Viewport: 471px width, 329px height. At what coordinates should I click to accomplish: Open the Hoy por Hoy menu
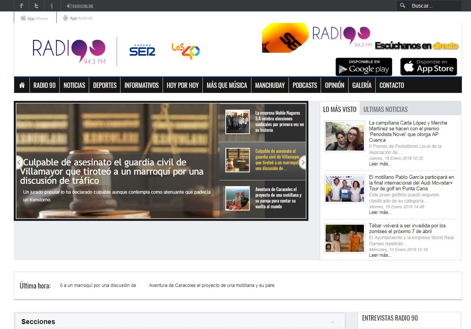tap(183, 85)
